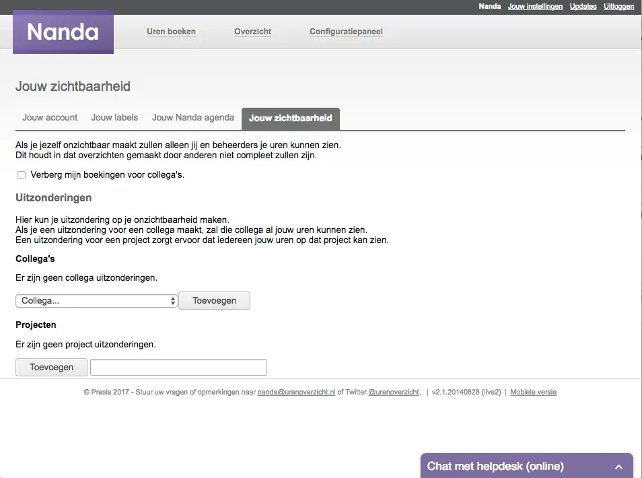This screenshot has width=642, height=478.
Task: Open the Updates link
Action: [583, 6]
